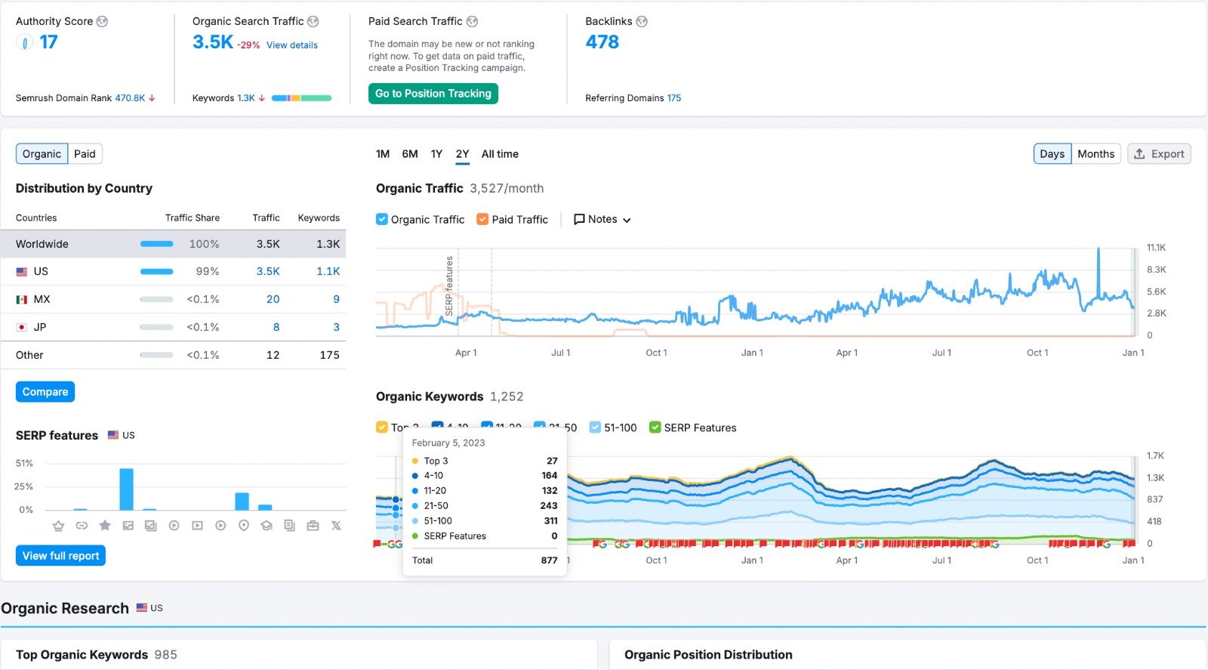Image resolution: width=1208 pixels, height=670 pixels.
Task: Toggle the SERP Features keyword checkbox
Action: point(655,428)
